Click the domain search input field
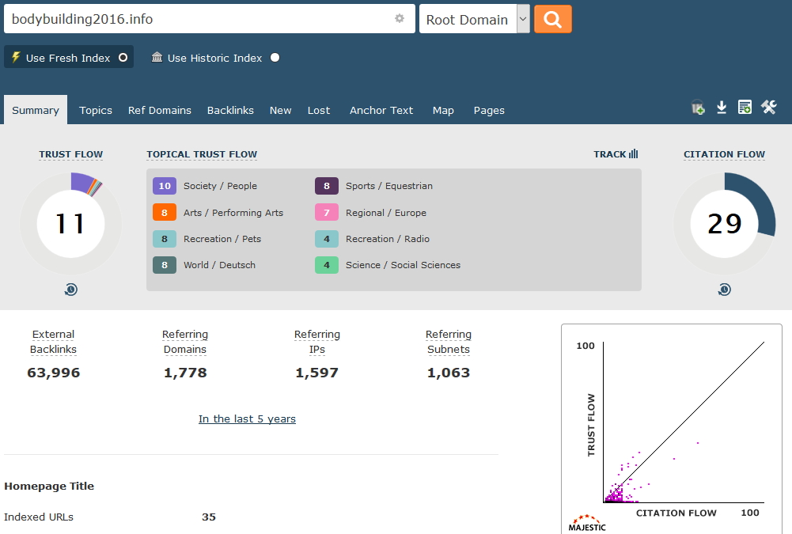This screenshot has height=534, width=792. pos(198,20)
